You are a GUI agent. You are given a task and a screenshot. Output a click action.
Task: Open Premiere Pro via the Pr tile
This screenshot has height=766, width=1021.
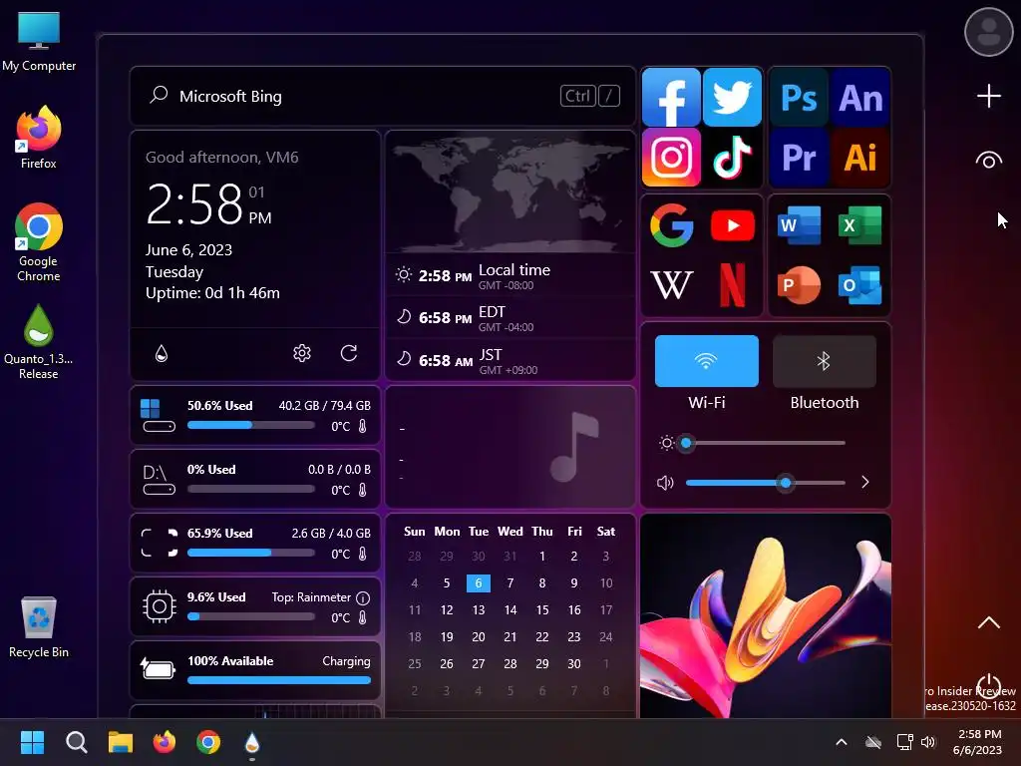point(799,157)
